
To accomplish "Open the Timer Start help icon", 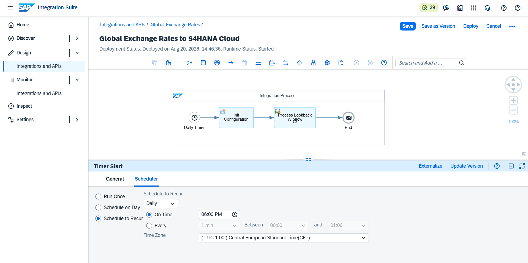I will pyautogui.click(x=497, y=166).
